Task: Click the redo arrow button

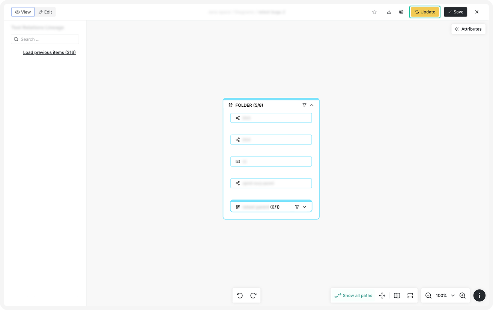Action: click(x=253, y=295)
